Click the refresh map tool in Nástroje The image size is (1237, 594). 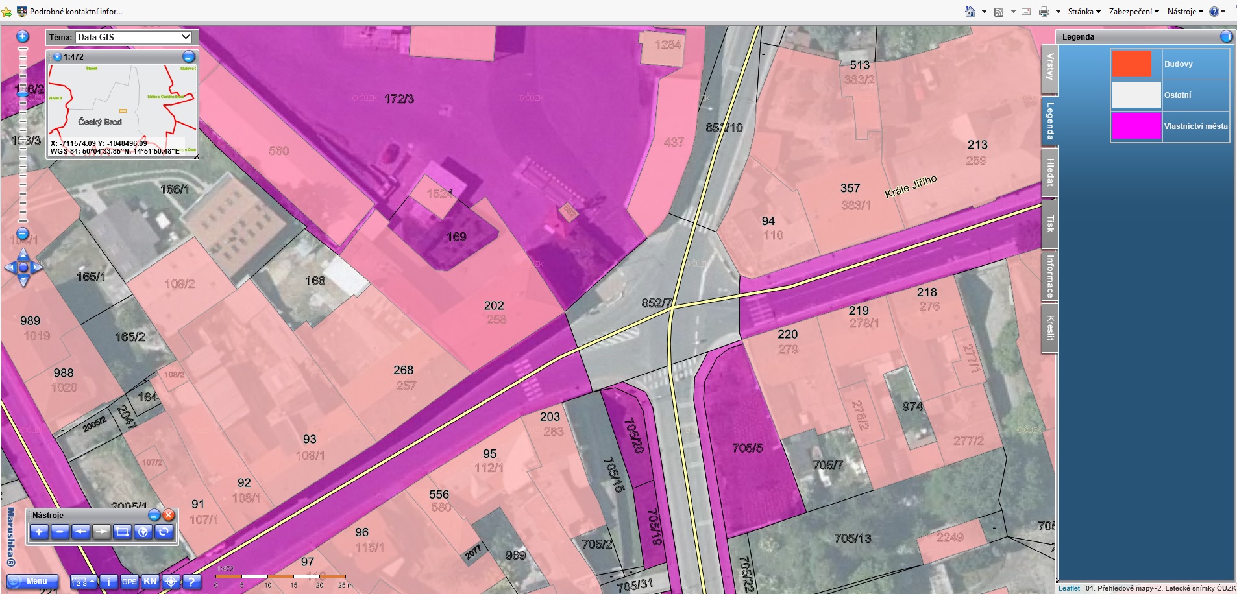click(164, 532)
